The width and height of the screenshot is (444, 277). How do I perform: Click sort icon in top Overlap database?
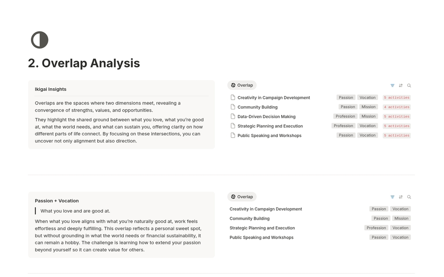click(x=401, y=86)
